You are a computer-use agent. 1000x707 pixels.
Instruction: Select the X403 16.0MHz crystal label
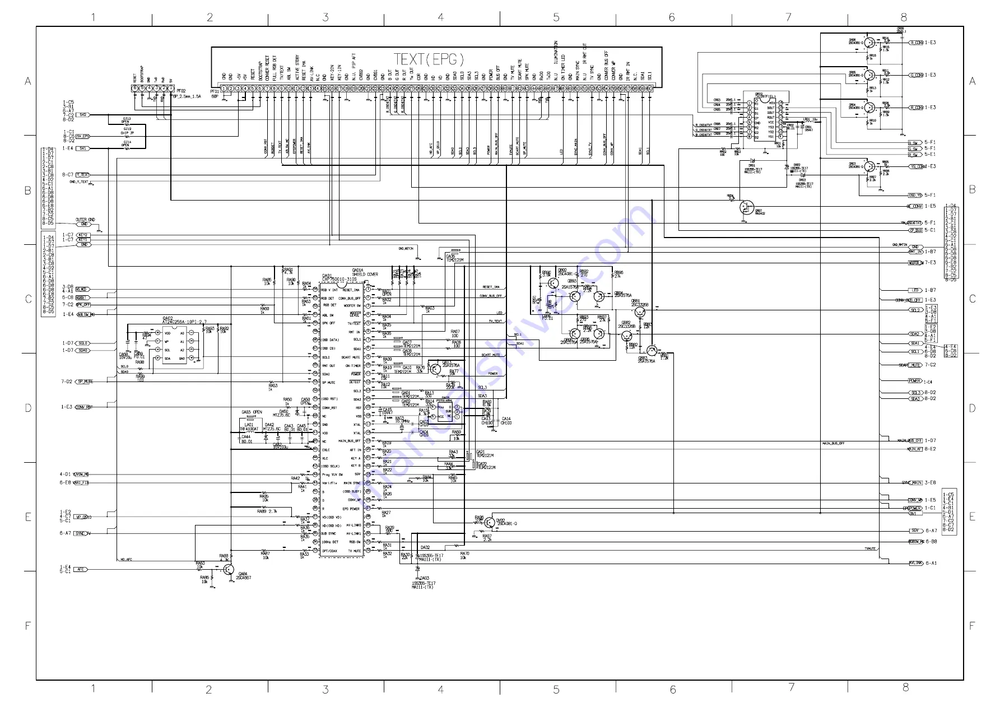(402, 420)
